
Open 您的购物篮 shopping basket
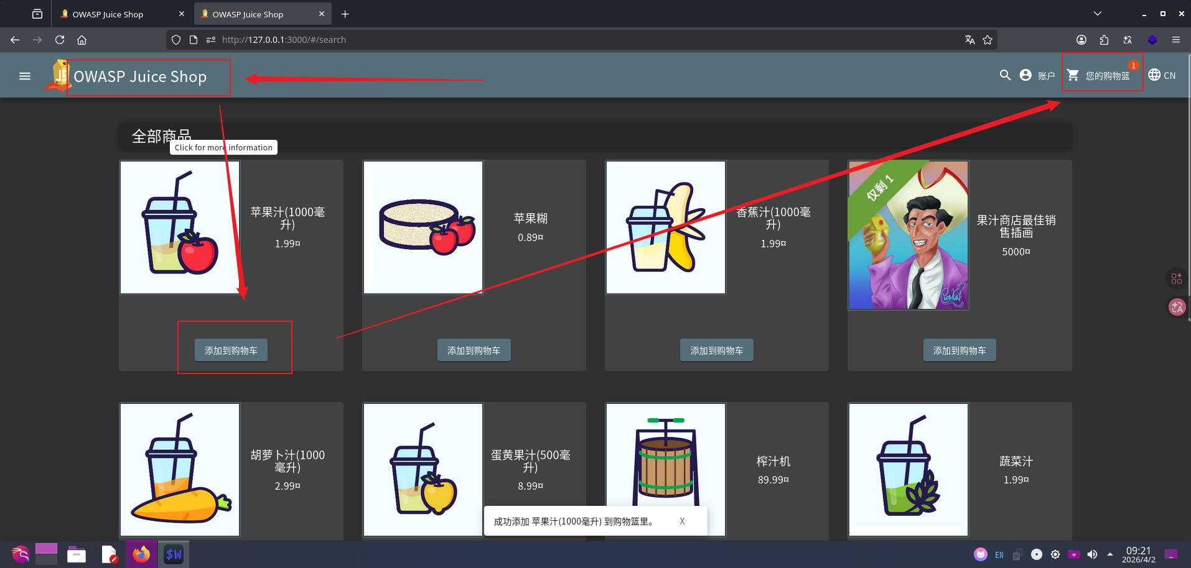pos(1102,75)
